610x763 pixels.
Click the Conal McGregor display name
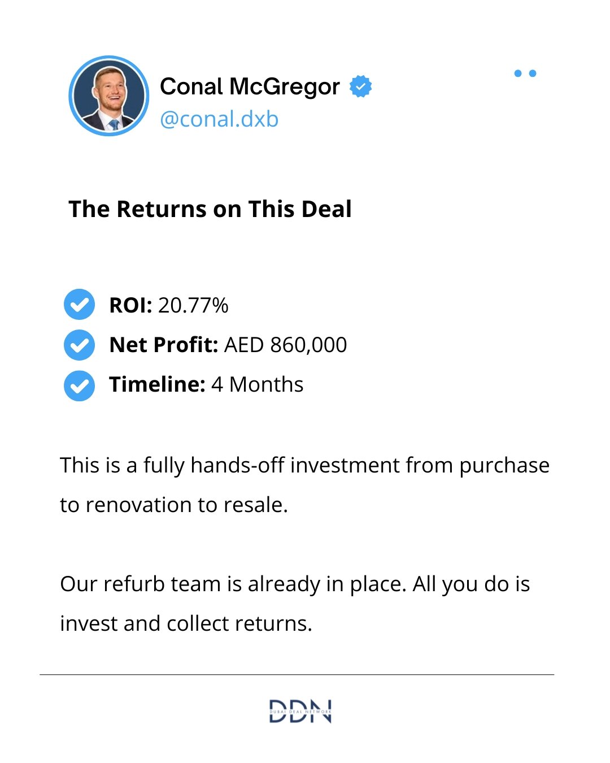click(x=250, y=86)
